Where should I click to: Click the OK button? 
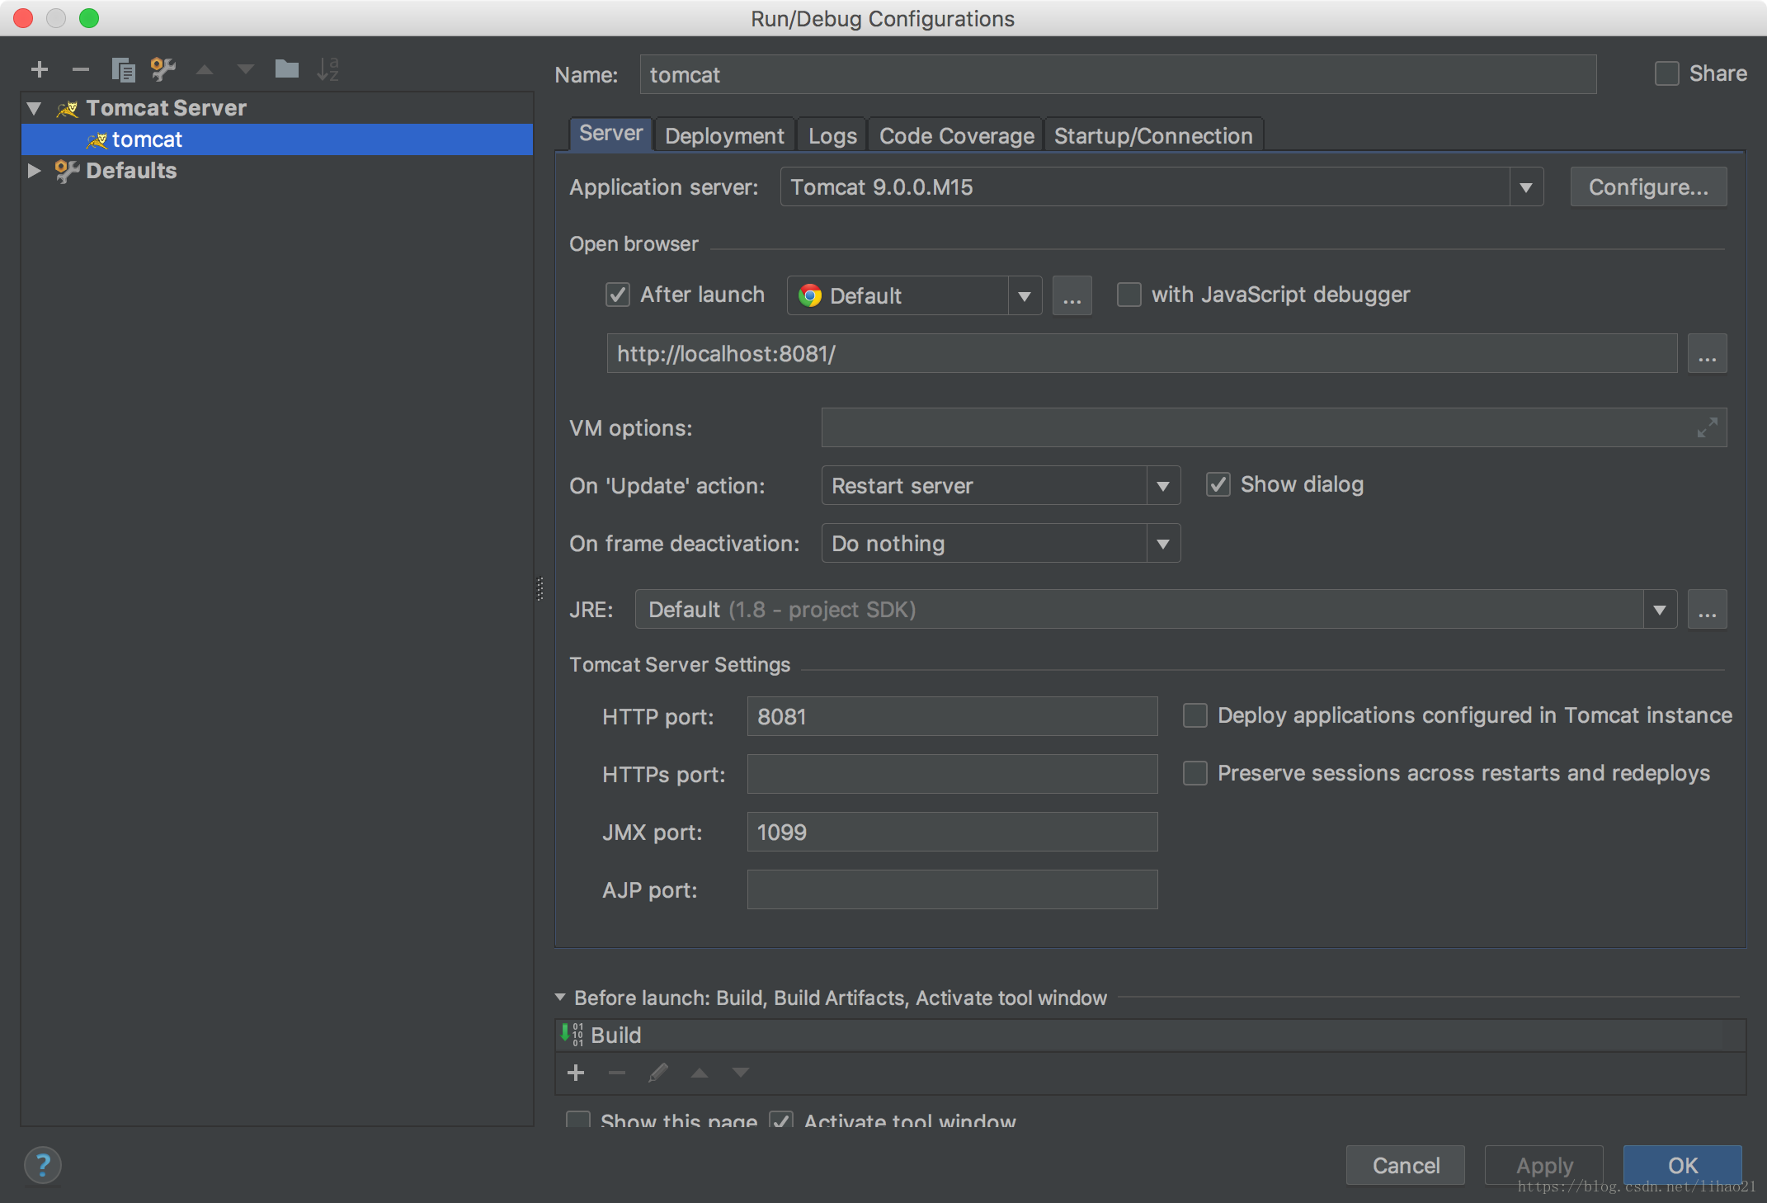pos(1682,1165)
